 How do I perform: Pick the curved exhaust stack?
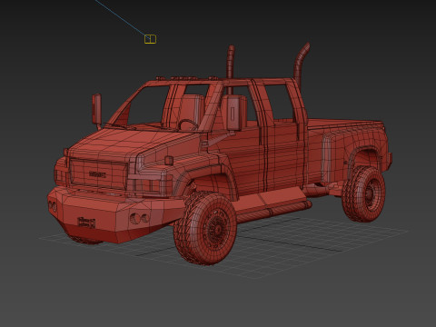pos(301,65)
